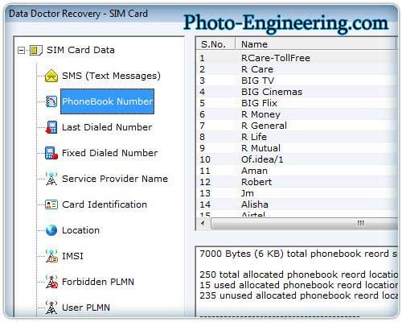Sort by the Name column header

315,44
